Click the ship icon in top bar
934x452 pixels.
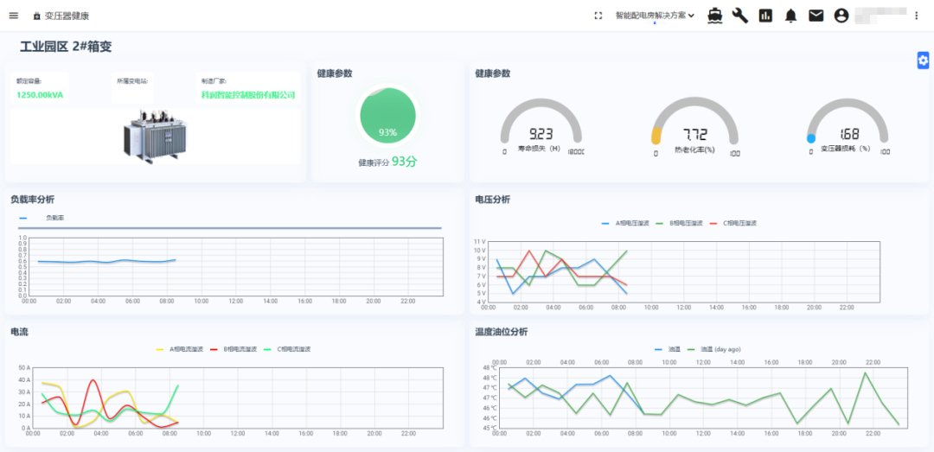[x=715, y=16]
